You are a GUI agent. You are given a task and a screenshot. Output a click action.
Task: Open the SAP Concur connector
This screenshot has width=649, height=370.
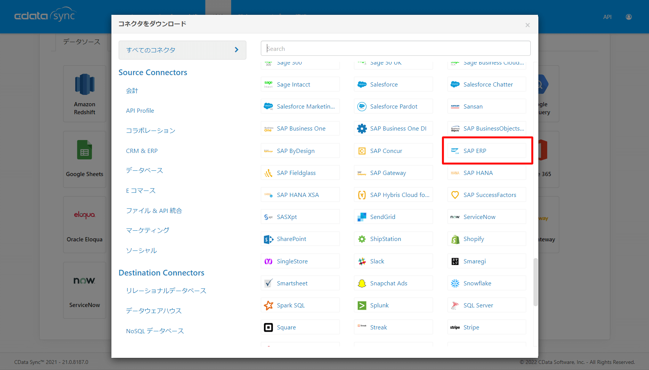(393, 150)
